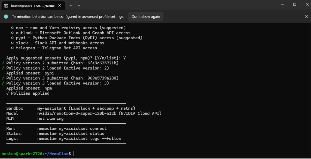Click the sandbox name 'my-assistant (Landlock + seccomp + netns)'
The image size is (311, 159).
(86, 108)
